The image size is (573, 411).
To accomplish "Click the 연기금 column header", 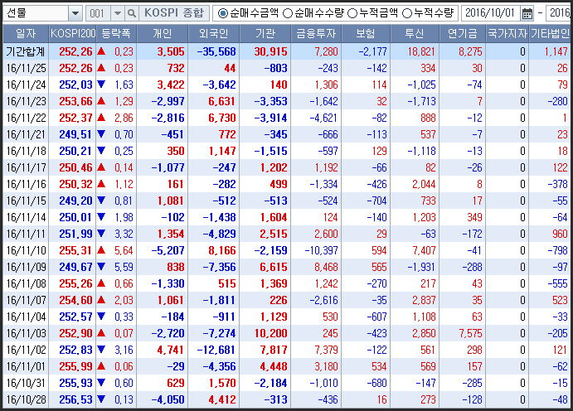I will (x=463, y=34).
